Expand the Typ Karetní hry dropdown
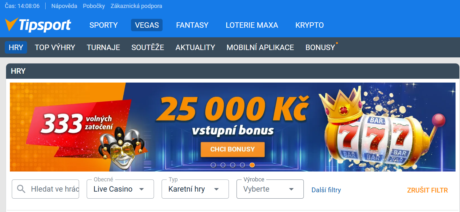 pyautogui.click(x=195, y=189)
